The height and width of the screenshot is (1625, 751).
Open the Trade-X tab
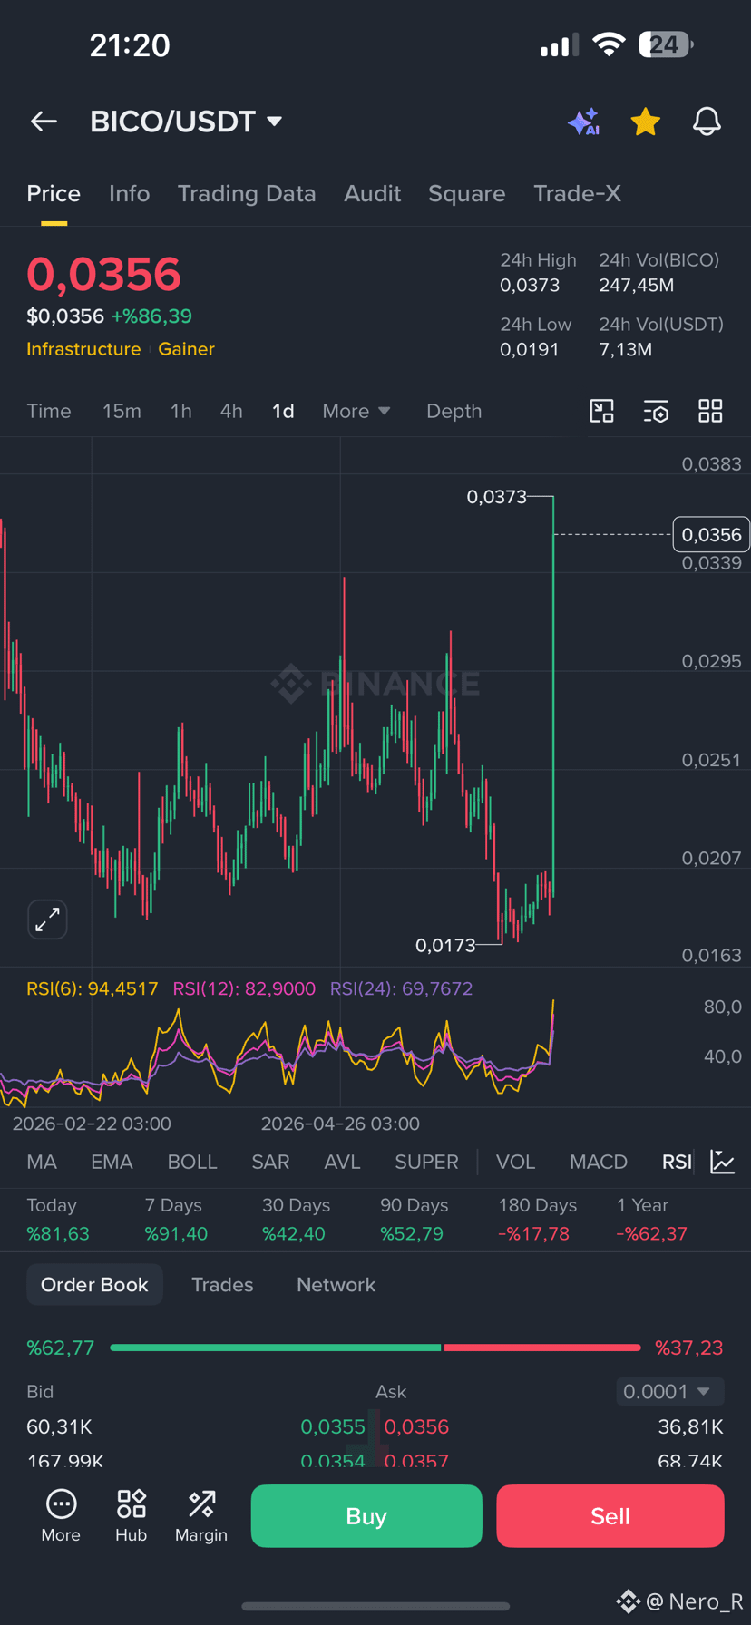pos(577,193)
